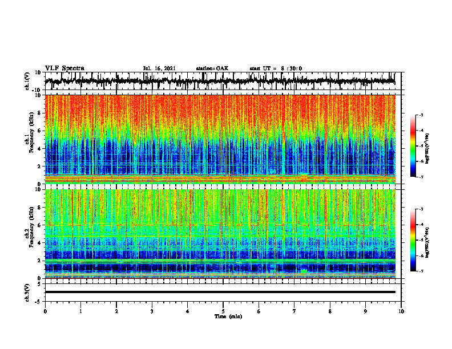
Task: Click the ch.1 "Frequency (kHz)" axis label
Action: coord(32,132)
